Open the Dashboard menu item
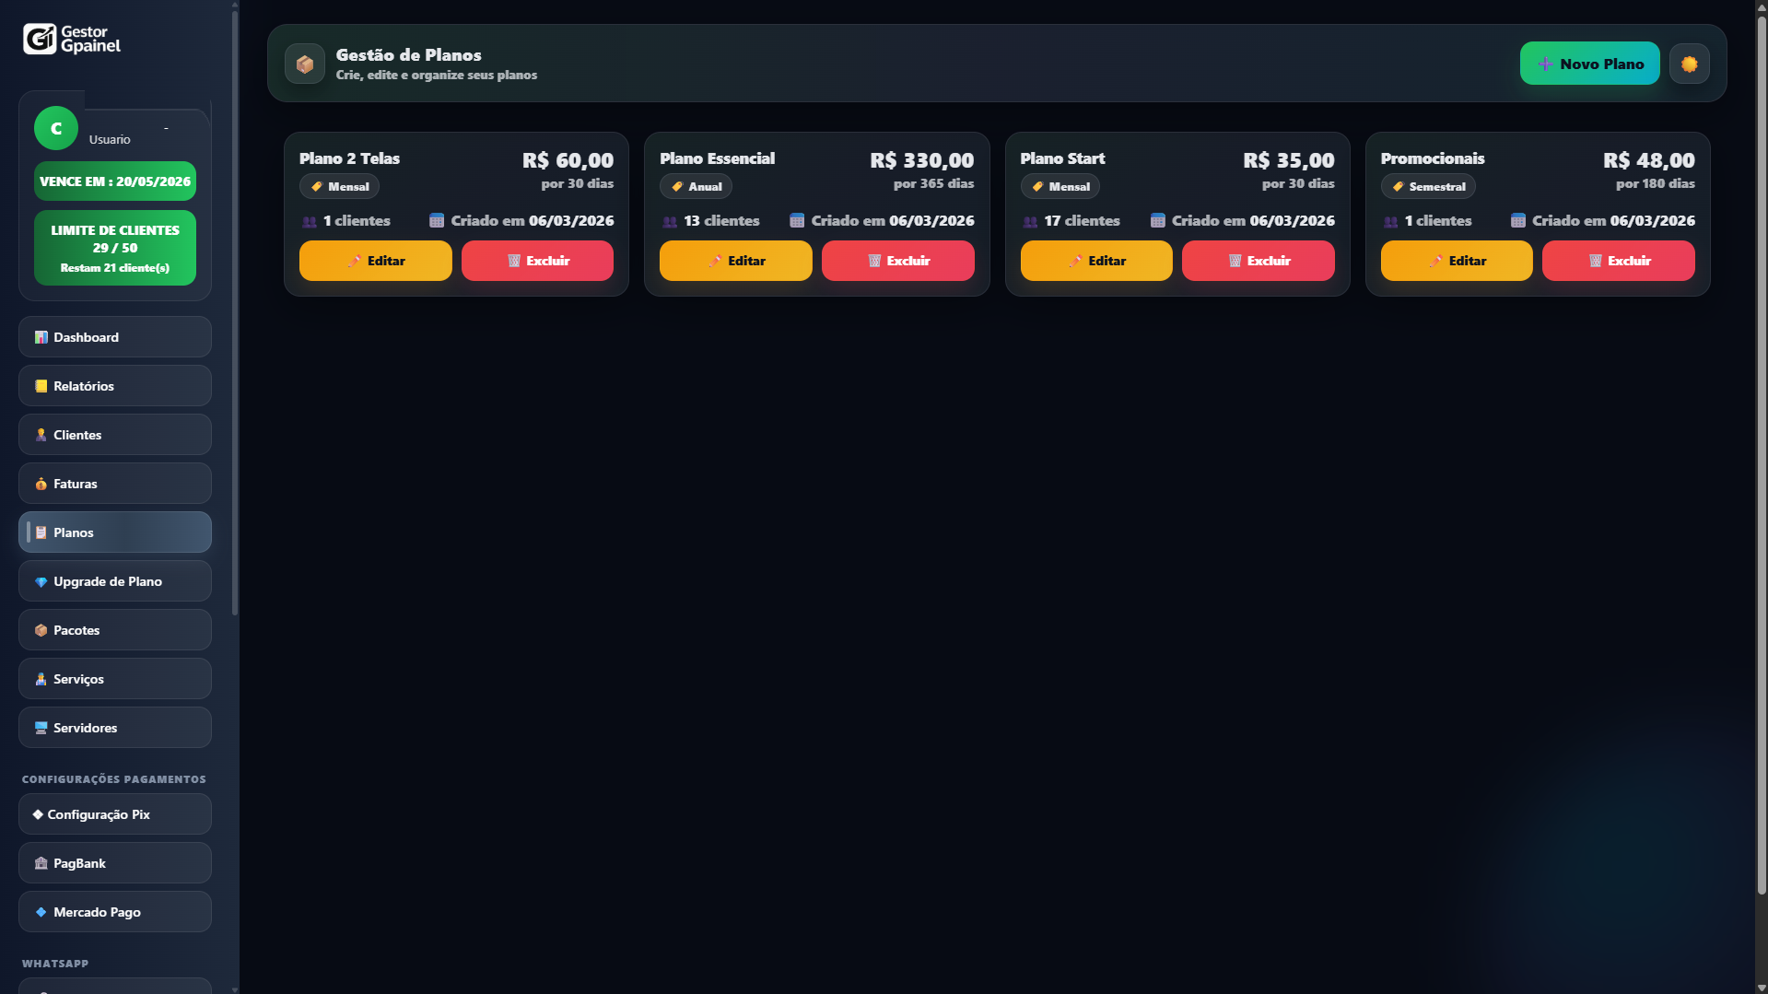 pyautogui.click(x=115, y=337)
